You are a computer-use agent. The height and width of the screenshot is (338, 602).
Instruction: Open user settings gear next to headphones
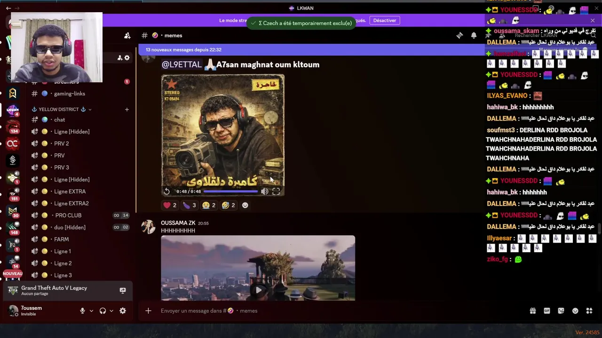click(123, 311)
